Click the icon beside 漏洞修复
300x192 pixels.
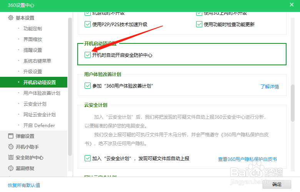(x=11, y=168)
